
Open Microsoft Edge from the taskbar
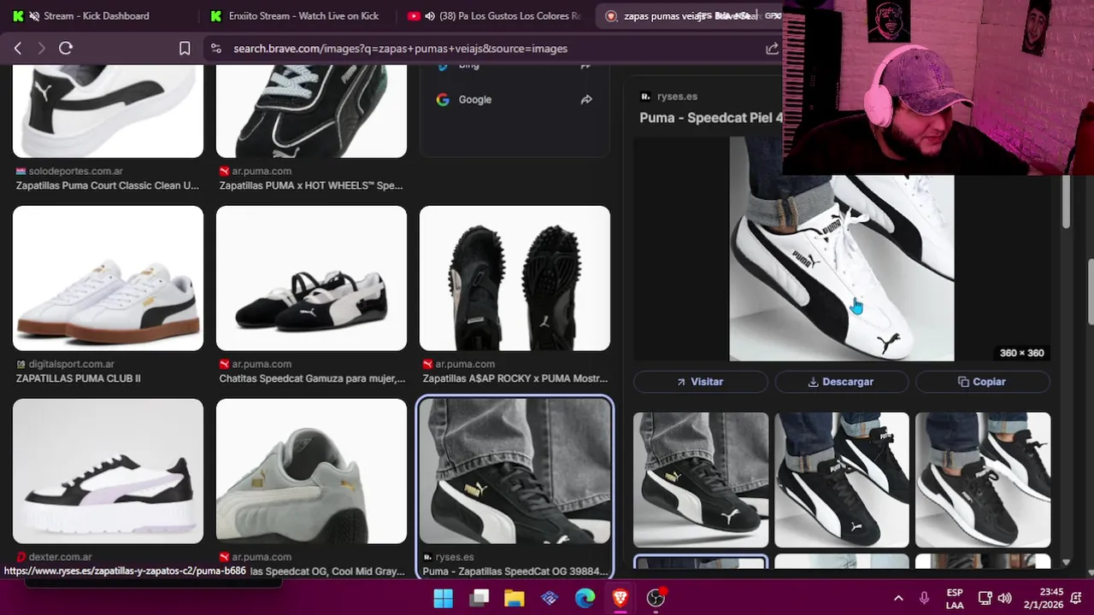tap(585, 598)
